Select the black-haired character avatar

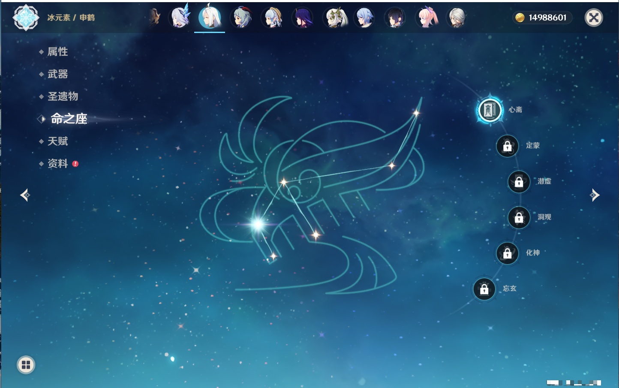395,18
